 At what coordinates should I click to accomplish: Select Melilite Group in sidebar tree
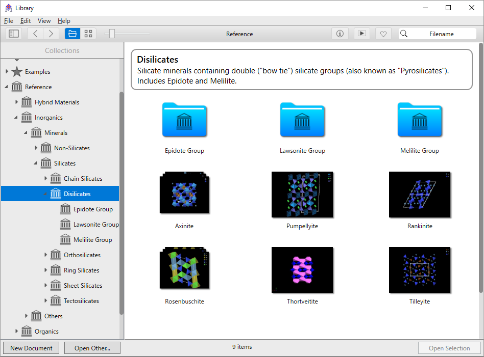[92, 240]
